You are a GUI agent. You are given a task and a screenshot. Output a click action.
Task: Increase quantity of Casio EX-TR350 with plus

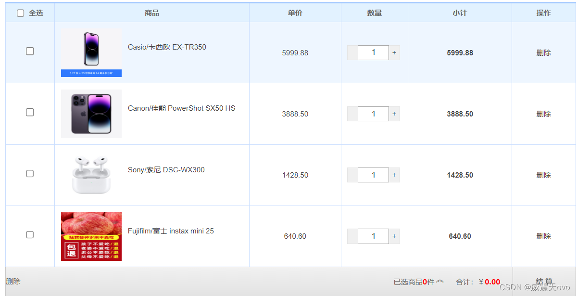[394, 52]
